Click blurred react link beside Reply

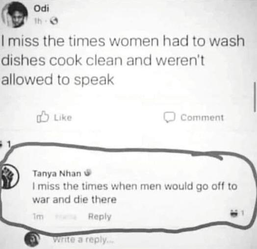(x=66, y=217)
